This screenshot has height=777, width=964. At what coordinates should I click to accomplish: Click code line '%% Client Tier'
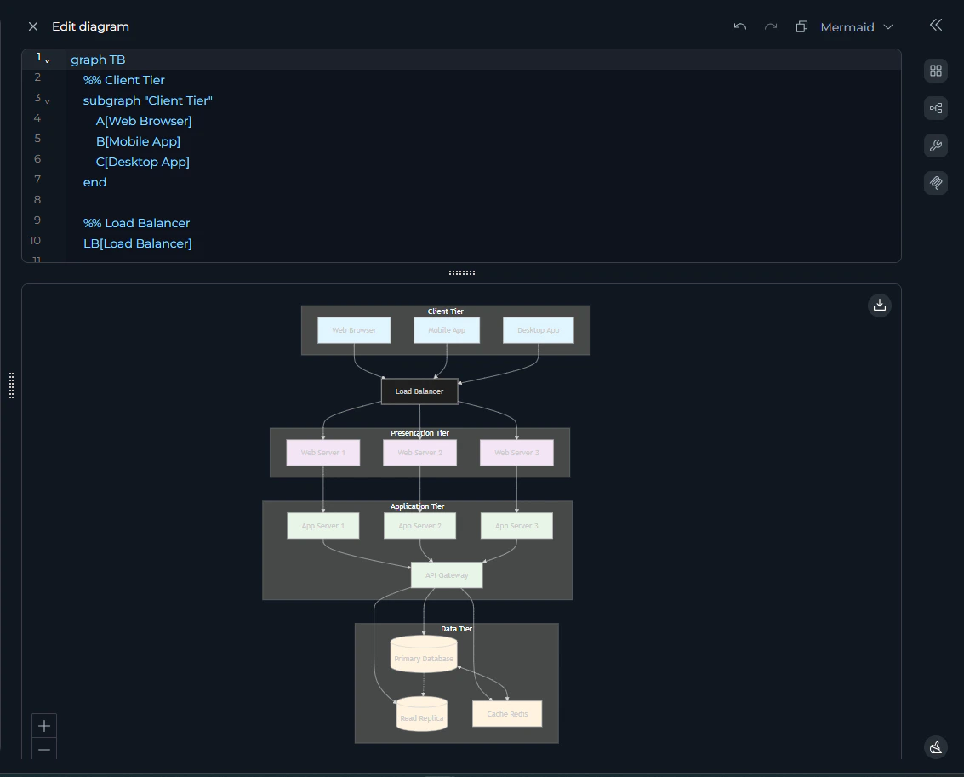click(123, 80)
